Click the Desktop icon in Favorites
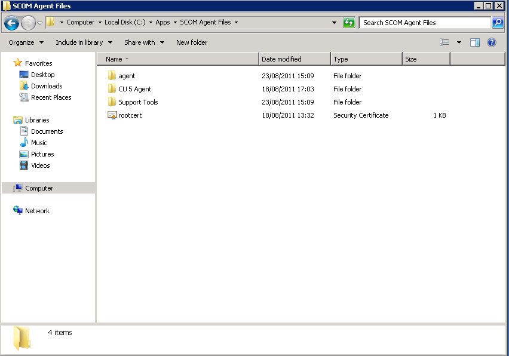The height and width of the screenshot is (356, 509). click(x=24, y=75)
